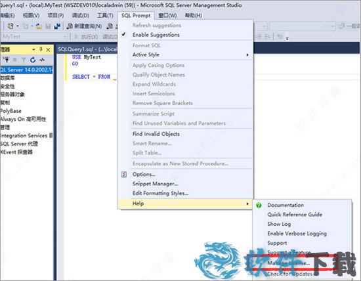Click the Activity Monitor pulse icon
This screenshot has width=361, height=281.
coord(41,60)
